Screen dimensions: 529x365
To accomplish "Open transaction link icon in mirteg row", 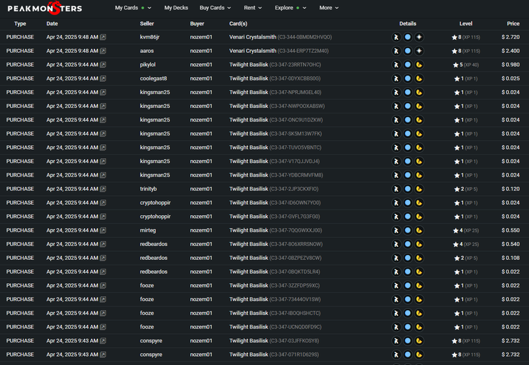I will point(103,230).
